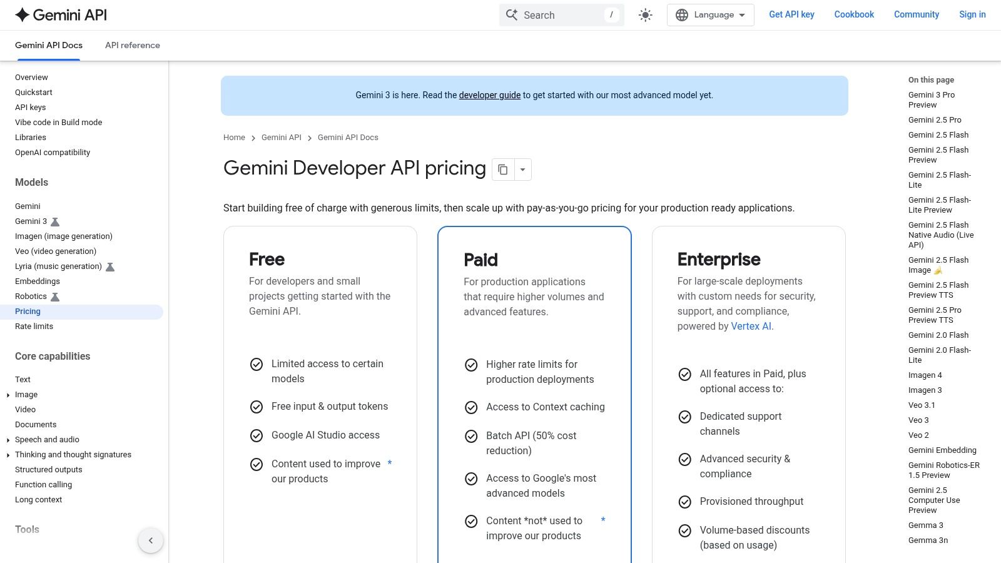1001x563 pixels.
Task: Open Veo (video generation) in sidebar
Action: click(56, 251)
